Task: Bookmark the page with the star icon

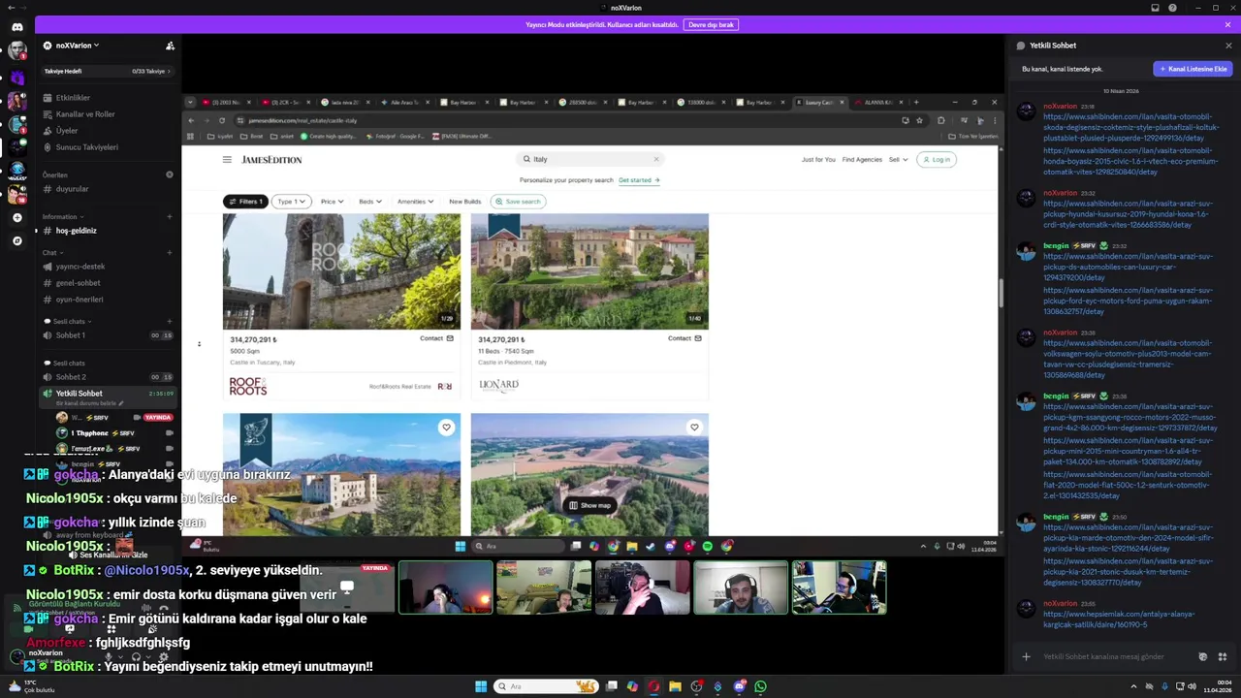Action: [x=919, y=120]
